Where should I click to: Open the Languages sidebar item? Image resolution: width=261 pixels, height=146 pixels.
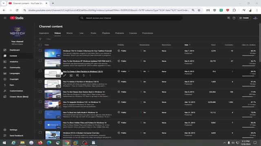[15, 73]
